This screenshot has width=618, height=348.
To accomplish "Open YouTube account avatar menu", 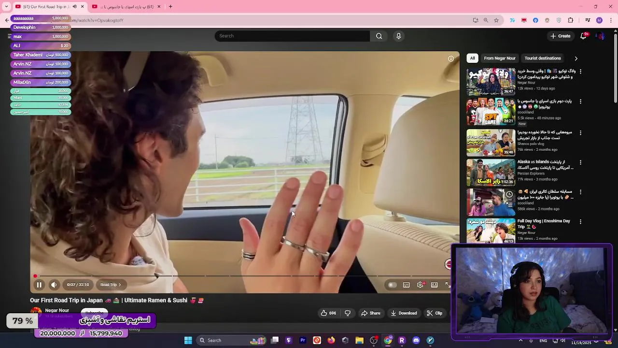I will [600, 36].
